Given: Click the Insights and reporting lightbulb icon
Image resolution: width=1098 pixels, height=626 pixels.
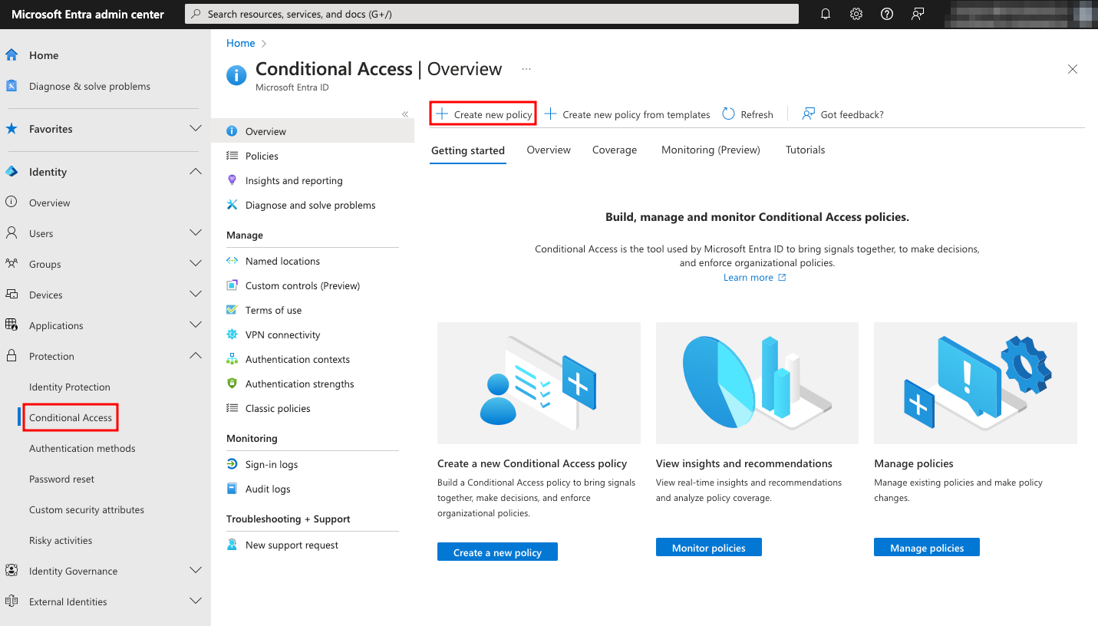Looking at the screenshot, I should click(232, 180).
